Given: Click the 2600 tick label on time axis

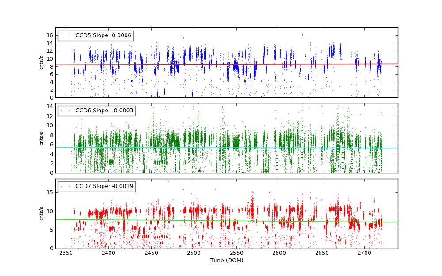Looking at the screenshot, I should 279,253.
